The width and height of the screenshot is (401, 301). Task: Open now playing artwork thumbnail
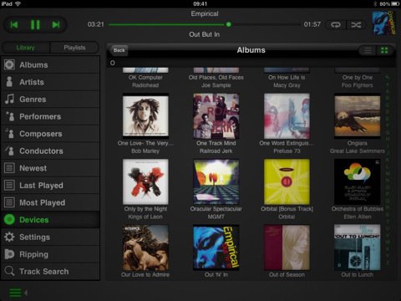(384, 23)
